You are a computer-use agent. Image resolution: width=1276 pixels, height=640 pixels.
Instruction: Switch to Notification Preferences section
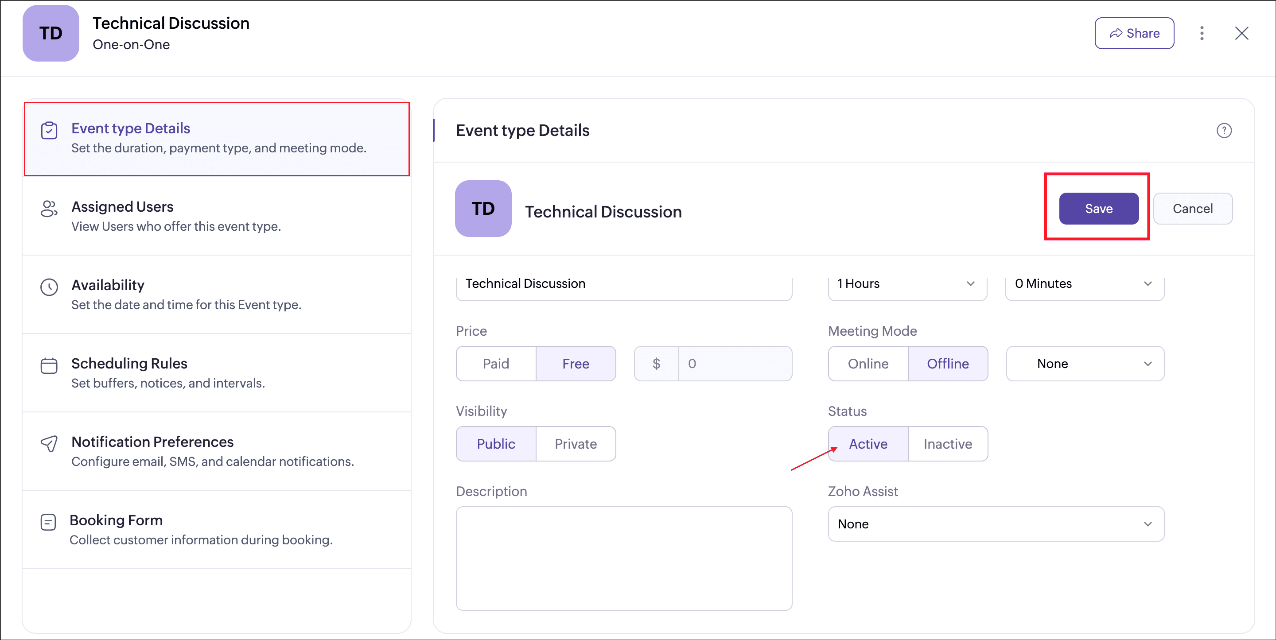[217, 451]
